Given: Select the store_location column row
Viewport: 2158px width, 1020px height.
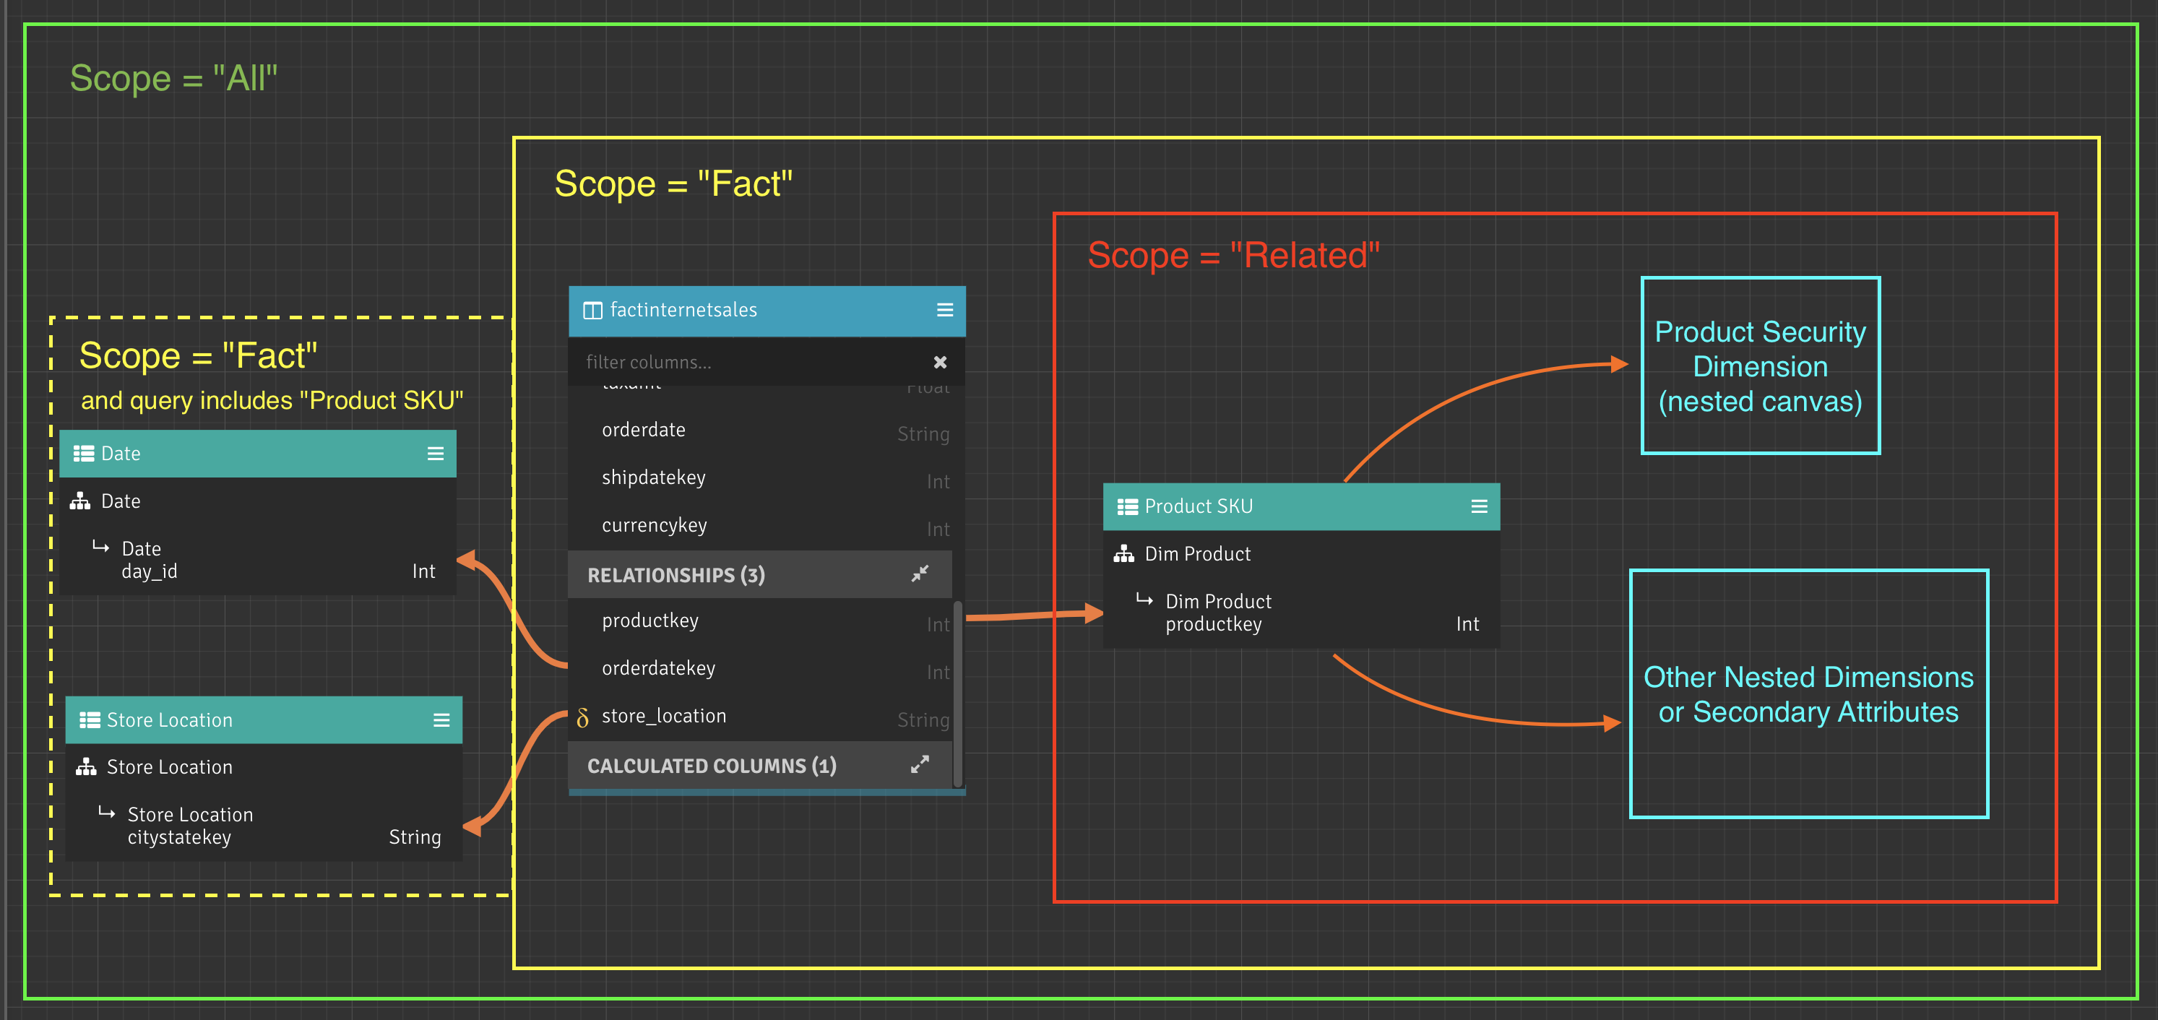Looking at the screenshot, I should click(761, 717).
